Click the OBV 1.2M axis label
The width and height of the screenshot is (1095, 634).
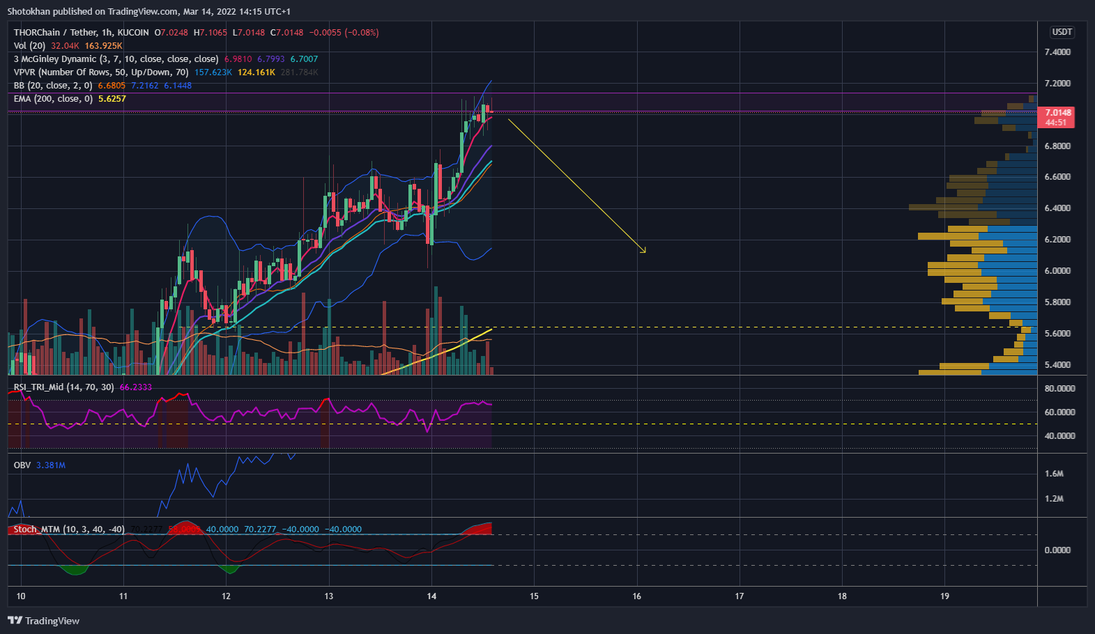click(x=1054, y=499)
